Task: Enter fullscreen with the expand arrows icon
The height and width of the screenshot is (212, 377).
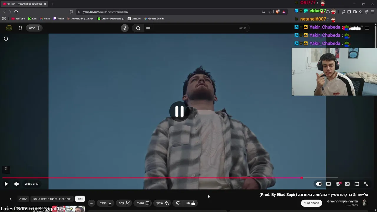Action: click(x=366, y=184)
